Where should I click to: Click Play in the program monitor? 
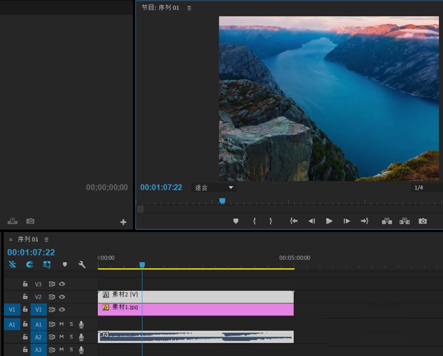point(329,221)
